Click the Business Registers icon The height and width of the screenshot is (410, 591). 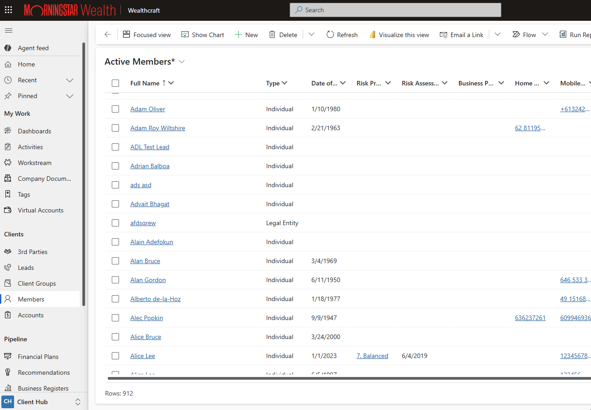(x=8, y=388)
